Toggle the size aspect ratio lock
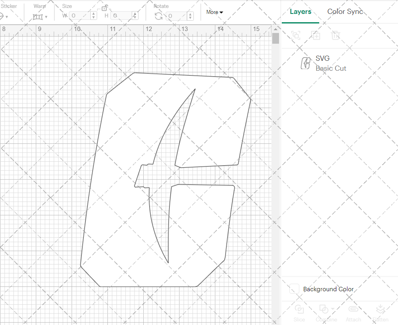Image resolution: width=398 pixels, height=325 pixels. click(105, 8)
